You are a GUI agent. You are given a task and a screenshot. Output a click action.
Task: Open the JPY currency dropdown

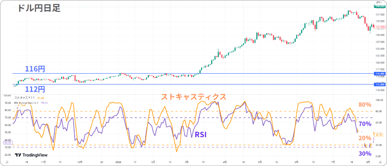coord(379,2)
